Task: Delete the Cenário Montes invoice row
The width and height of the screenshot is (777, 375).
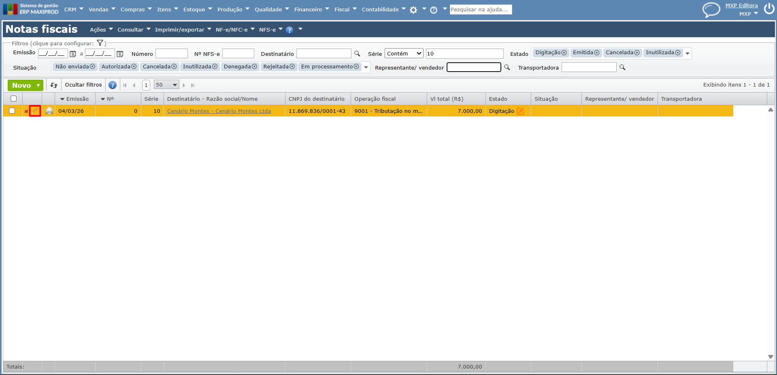Action: (x=26, y=111)
